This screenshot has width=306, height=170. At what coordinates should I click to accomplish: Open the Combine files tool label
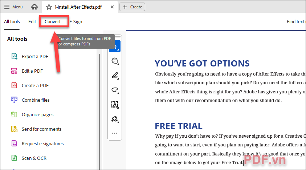point(36,100)
